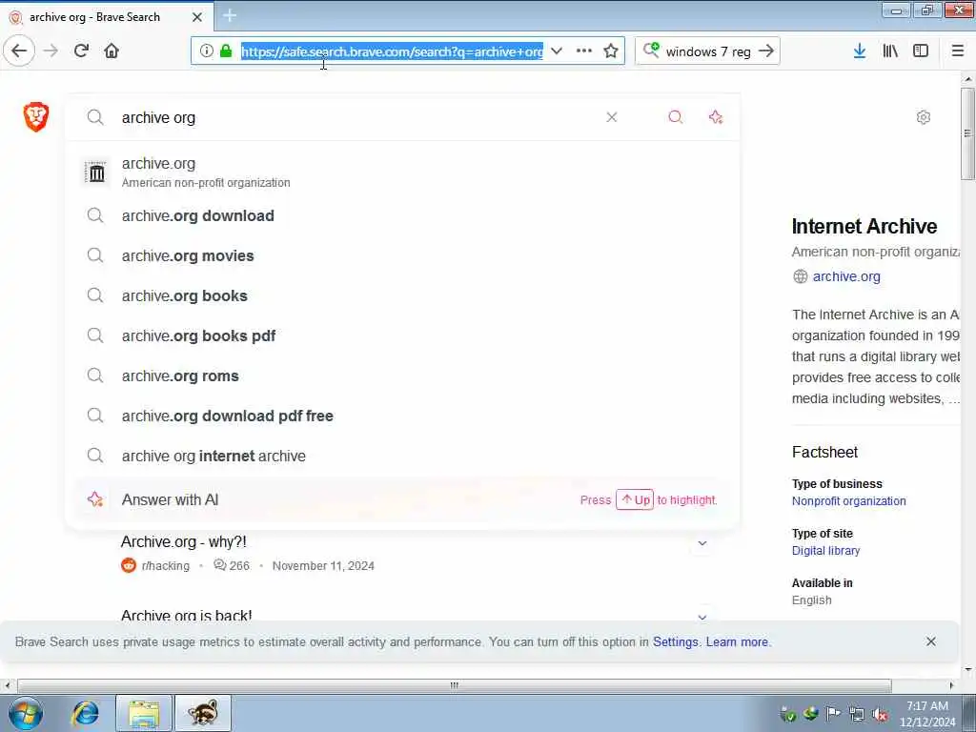Reload the current page
The width and height of the screenshot is (976, 732).
click(x=81, y=51)
